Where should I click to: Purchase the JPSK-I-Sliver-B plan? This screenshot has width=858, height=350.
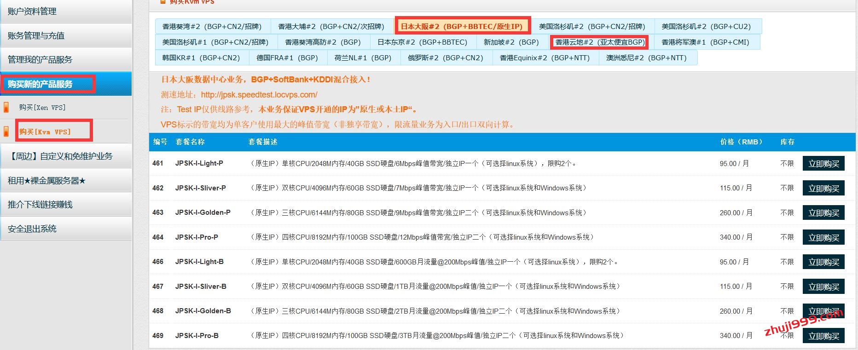coord(823,287)
